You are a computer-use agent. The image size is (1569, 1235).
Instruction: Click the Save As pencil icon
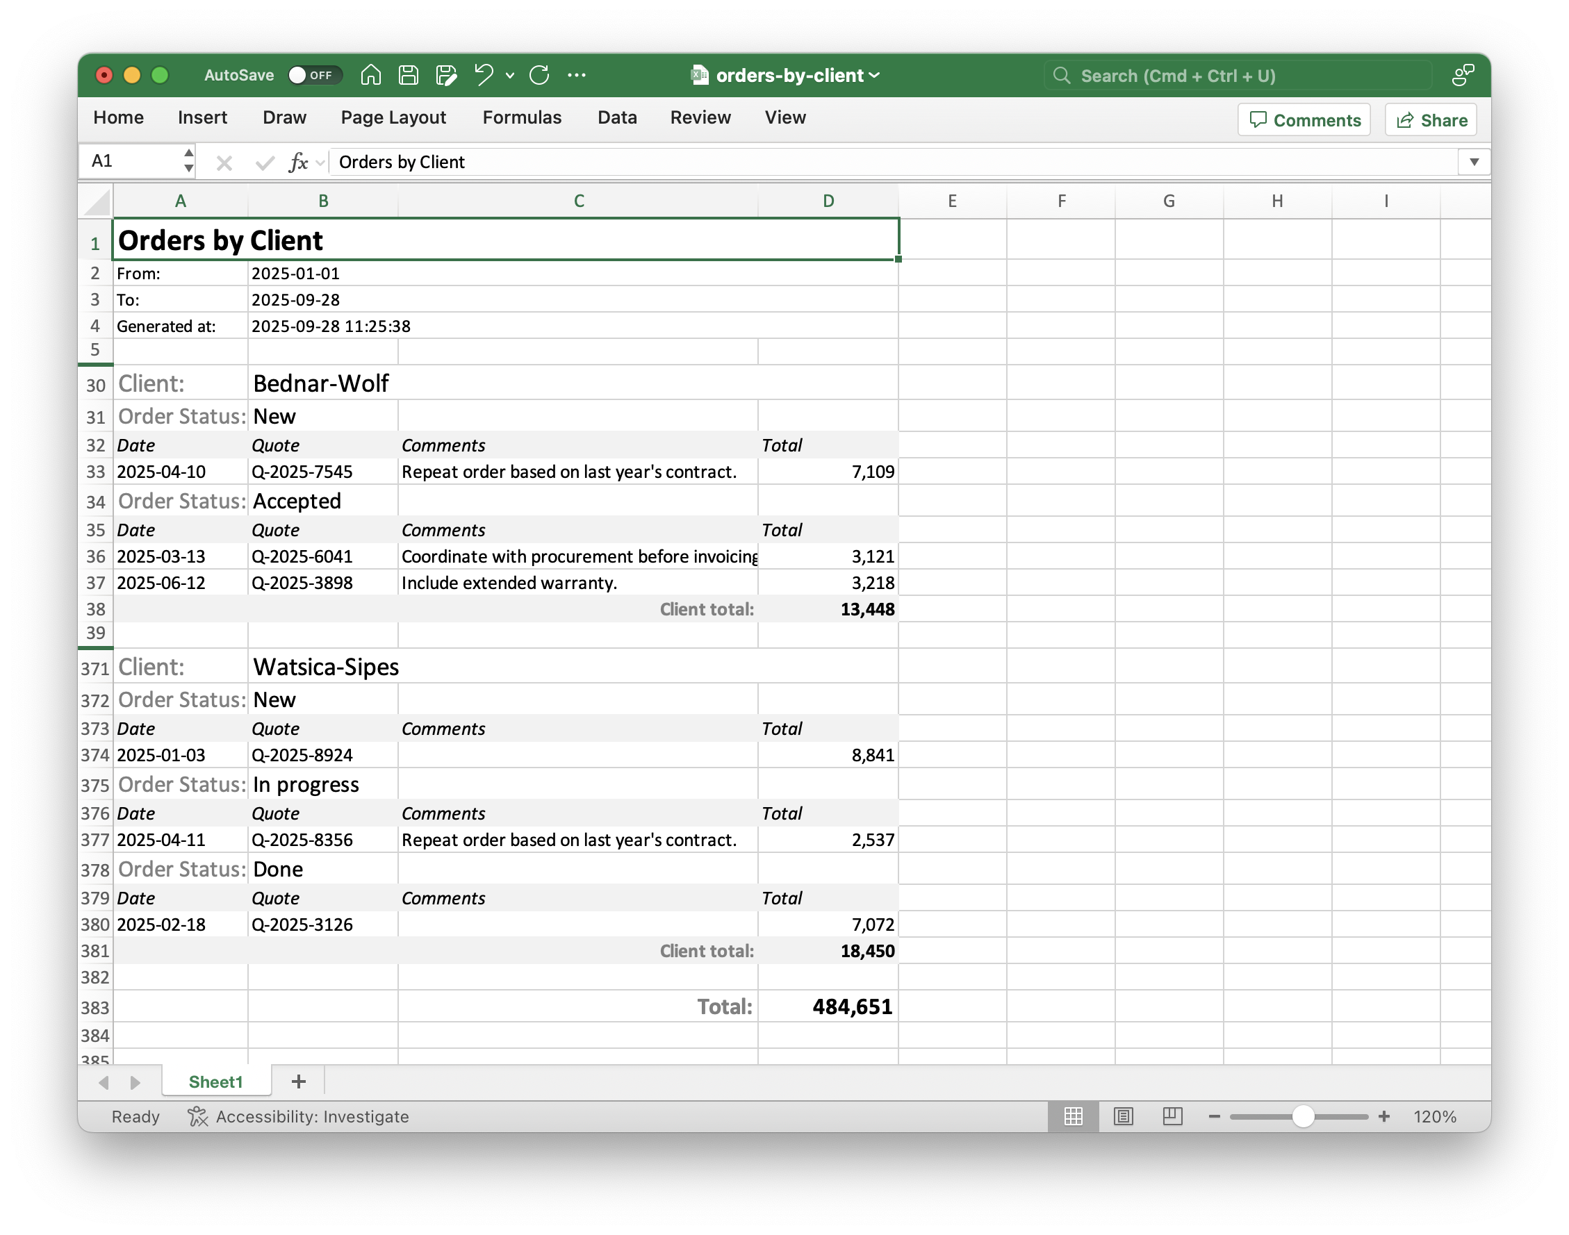446,75
